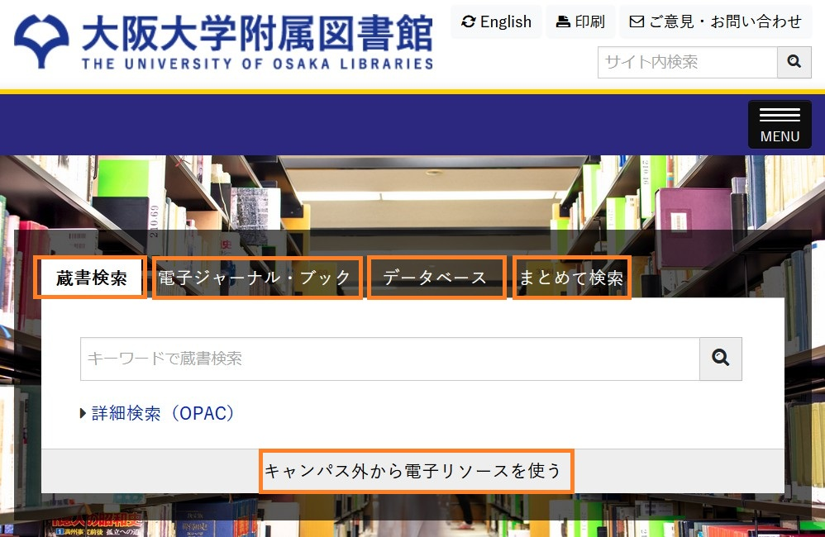
Task: Open the hamburger MENU button
Action: point(779,124)
